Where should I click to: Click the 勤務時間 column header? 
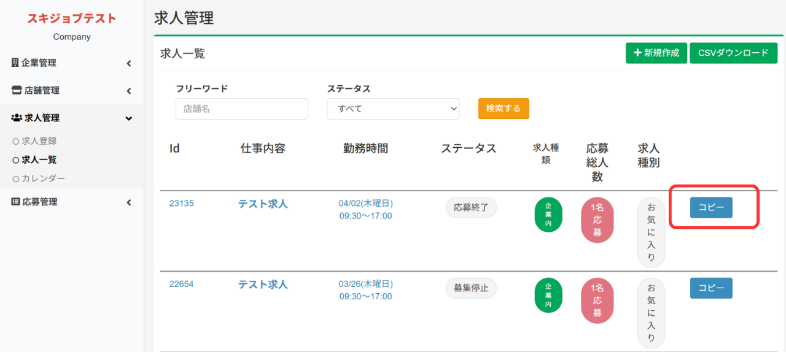click(x=366, y=148)
